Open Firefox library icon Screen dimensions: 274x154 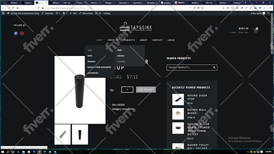point(228,8)
